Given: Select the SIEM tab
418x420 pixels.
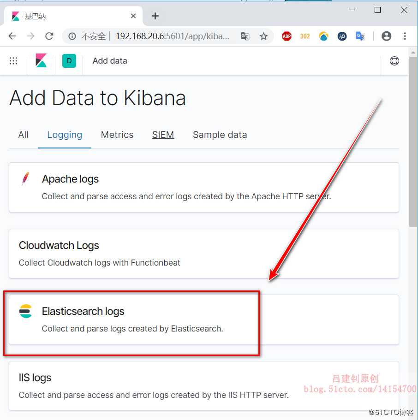Looking at the screenshot, I should pyautogui.click(x=163, y=135).
